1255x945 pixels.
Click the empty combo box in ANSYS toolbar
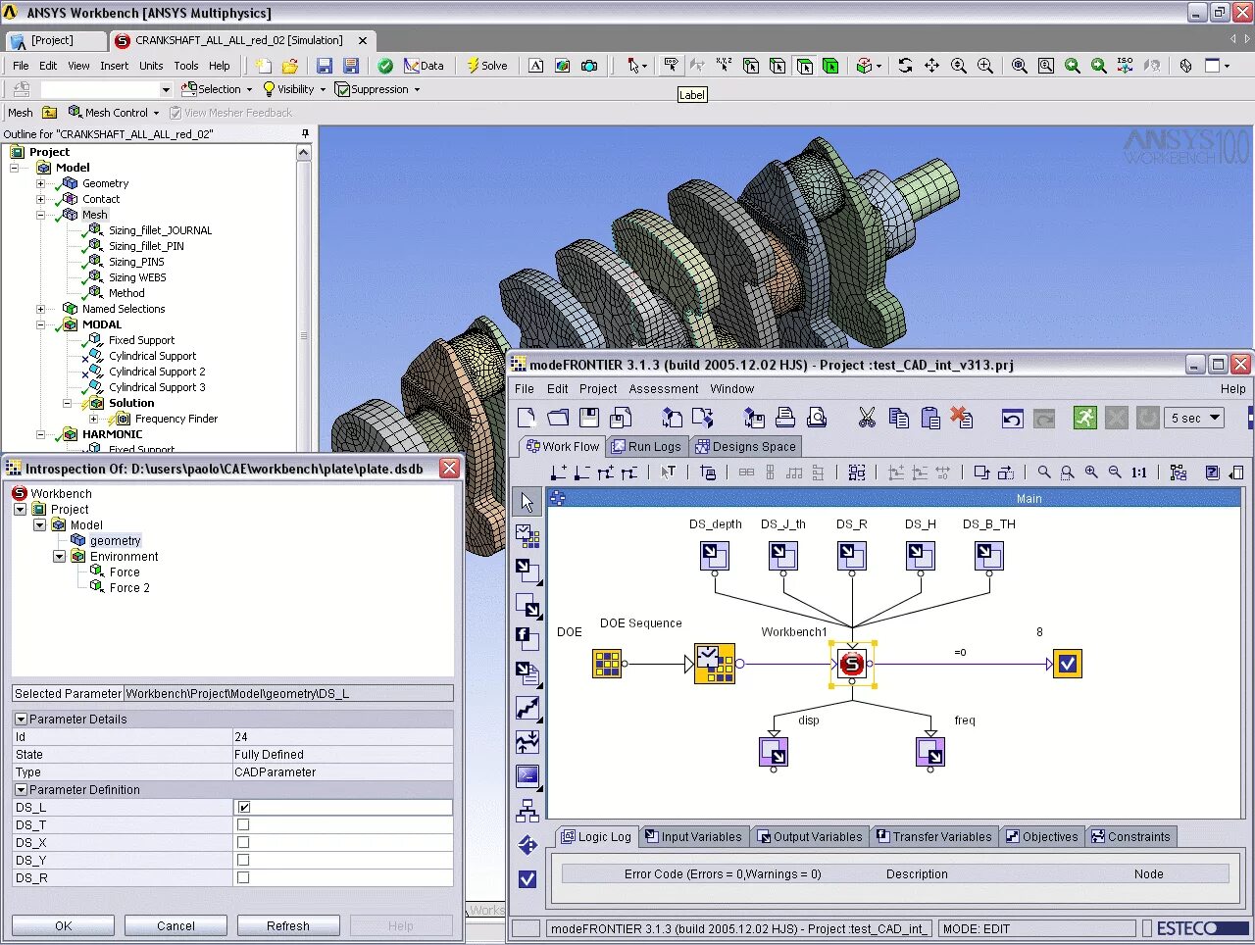pyautogui.click(x=106, y=89)
